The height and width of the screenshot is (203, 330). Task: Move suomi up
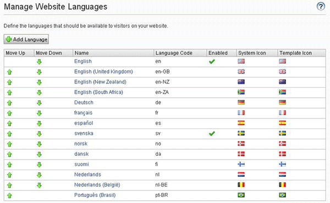pos(9,165)
